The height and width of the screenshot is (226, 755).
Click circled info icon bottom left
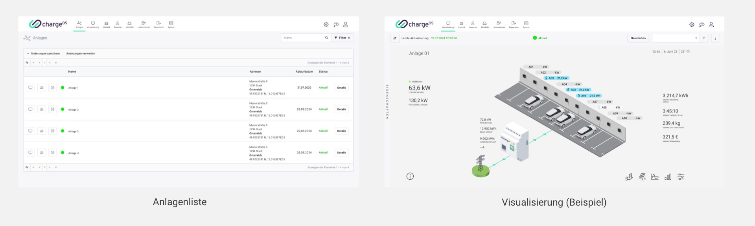(410, 176)
